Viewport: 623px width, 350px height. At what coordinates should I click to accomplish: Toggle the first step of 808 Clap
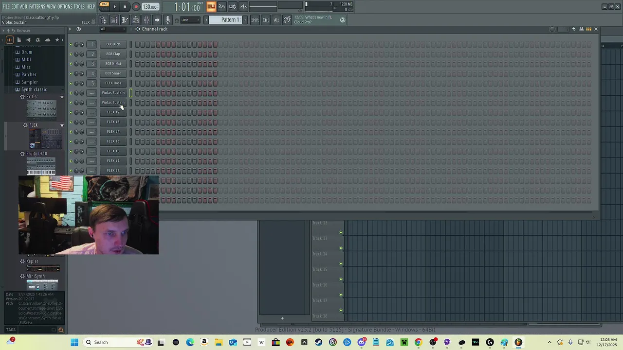coord(138,54)
